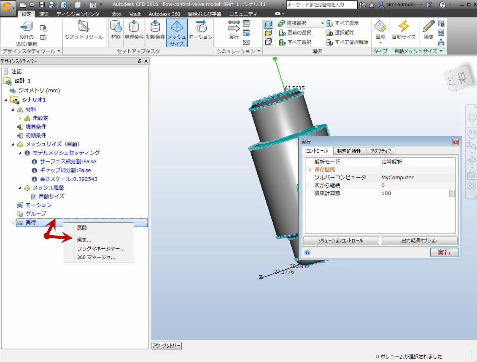Click すべて選択解除 deselect all

point(347,42)
